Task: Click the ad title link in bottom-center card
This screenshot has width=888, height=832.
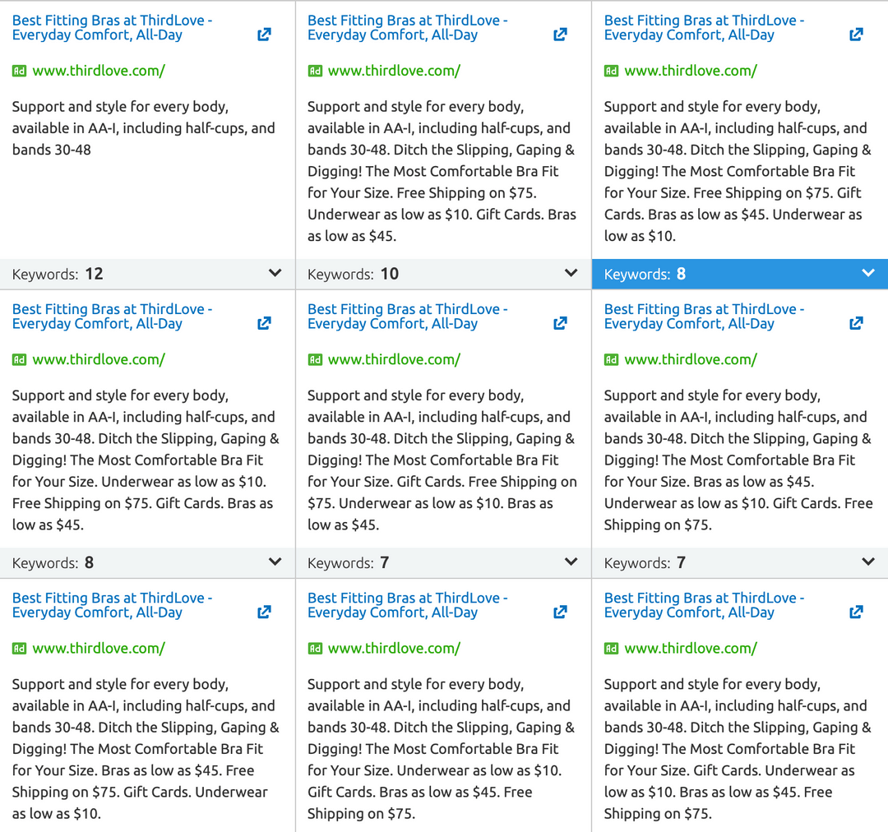Action: (x=407, y=604)
